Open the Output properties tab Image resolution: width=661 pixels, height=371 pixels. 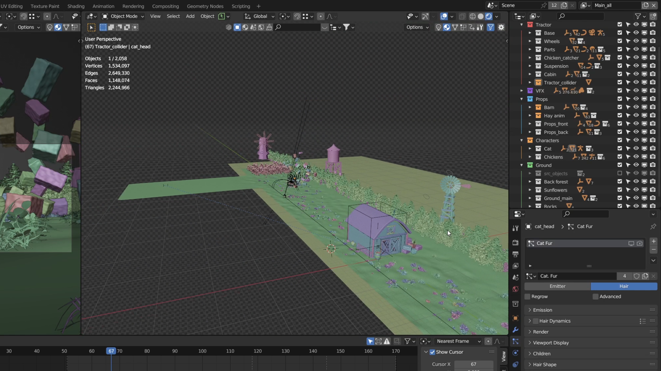pos(515,254)
